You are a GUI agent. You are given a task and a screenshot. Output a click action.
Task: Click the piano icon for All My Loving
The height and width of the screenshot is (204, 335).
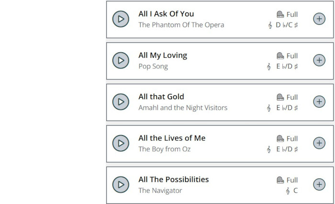click(x=280, y=56)
